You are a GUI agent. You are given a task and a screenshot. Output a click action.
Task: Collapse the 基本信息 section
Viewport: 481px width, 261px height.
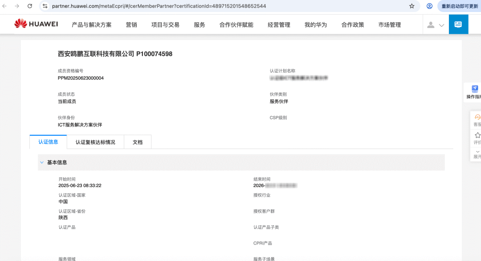[x=42, y=162]
